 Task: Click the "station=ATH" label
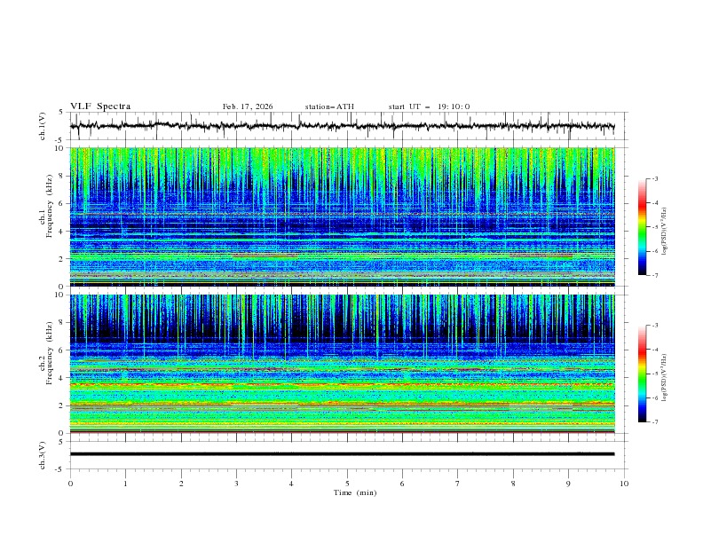329,106
